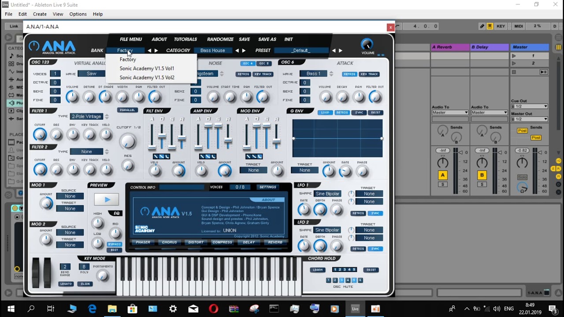This screenshot has height=317, width=564.
Task: Open Microsoft Edge from taskbar
Action: point(92,309)
